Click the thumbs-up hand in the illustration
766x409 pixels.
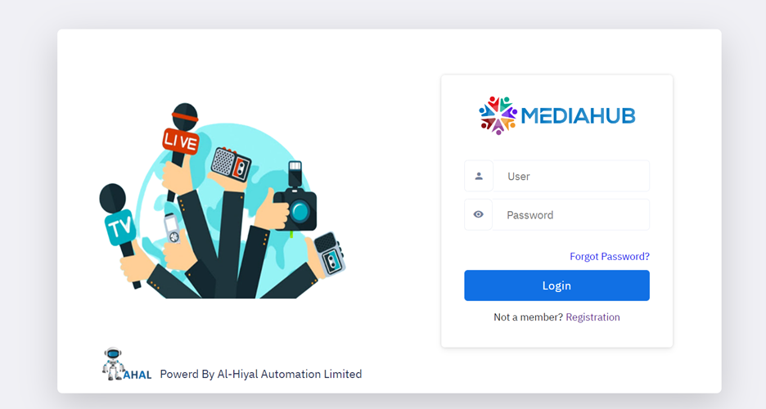coord(271,210)
